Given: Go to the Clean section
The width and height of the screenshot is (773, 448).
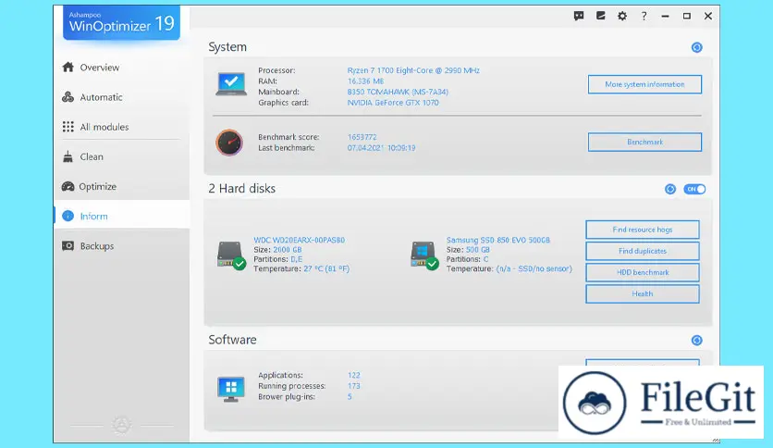Looking at the screenshot, I should (121, 157).
